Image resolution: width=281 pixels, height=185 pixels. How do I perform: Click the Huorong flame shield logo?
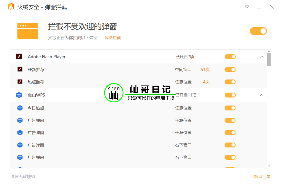[11, 7]
